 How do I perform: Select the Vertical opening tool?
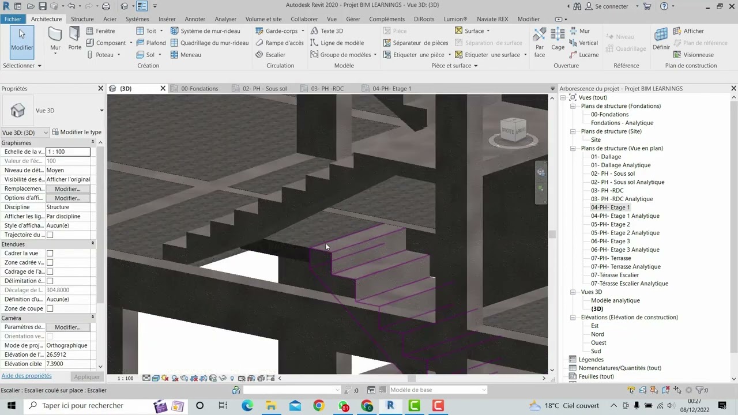point(583,43)
